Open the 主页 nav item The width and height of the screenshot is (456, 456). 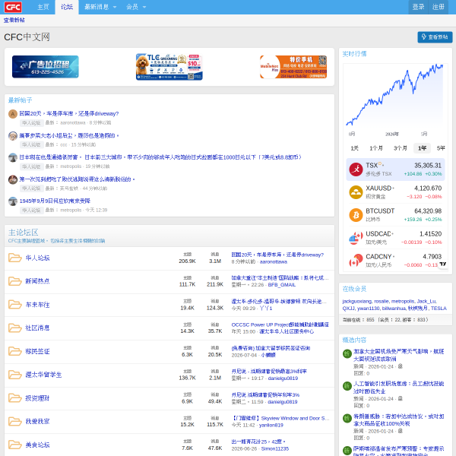pyautogui.click(x=43, y=7)
